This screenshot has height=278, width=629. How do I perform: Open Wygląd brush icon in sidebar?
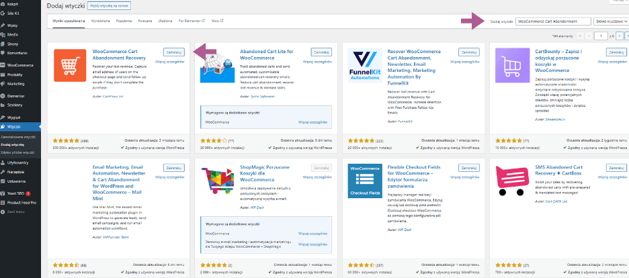tap(3, 118)
